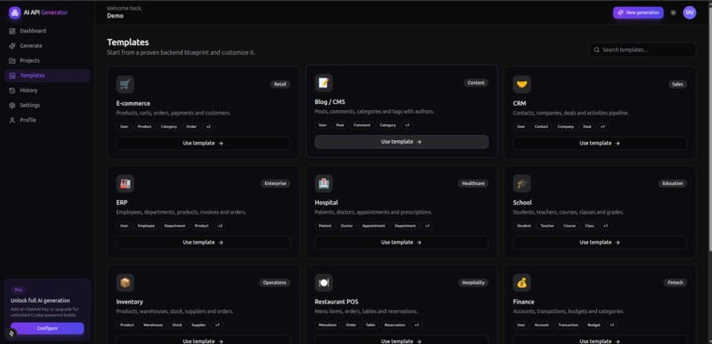Go to Projects in the sidebar
712x344 pixels.
47,61
